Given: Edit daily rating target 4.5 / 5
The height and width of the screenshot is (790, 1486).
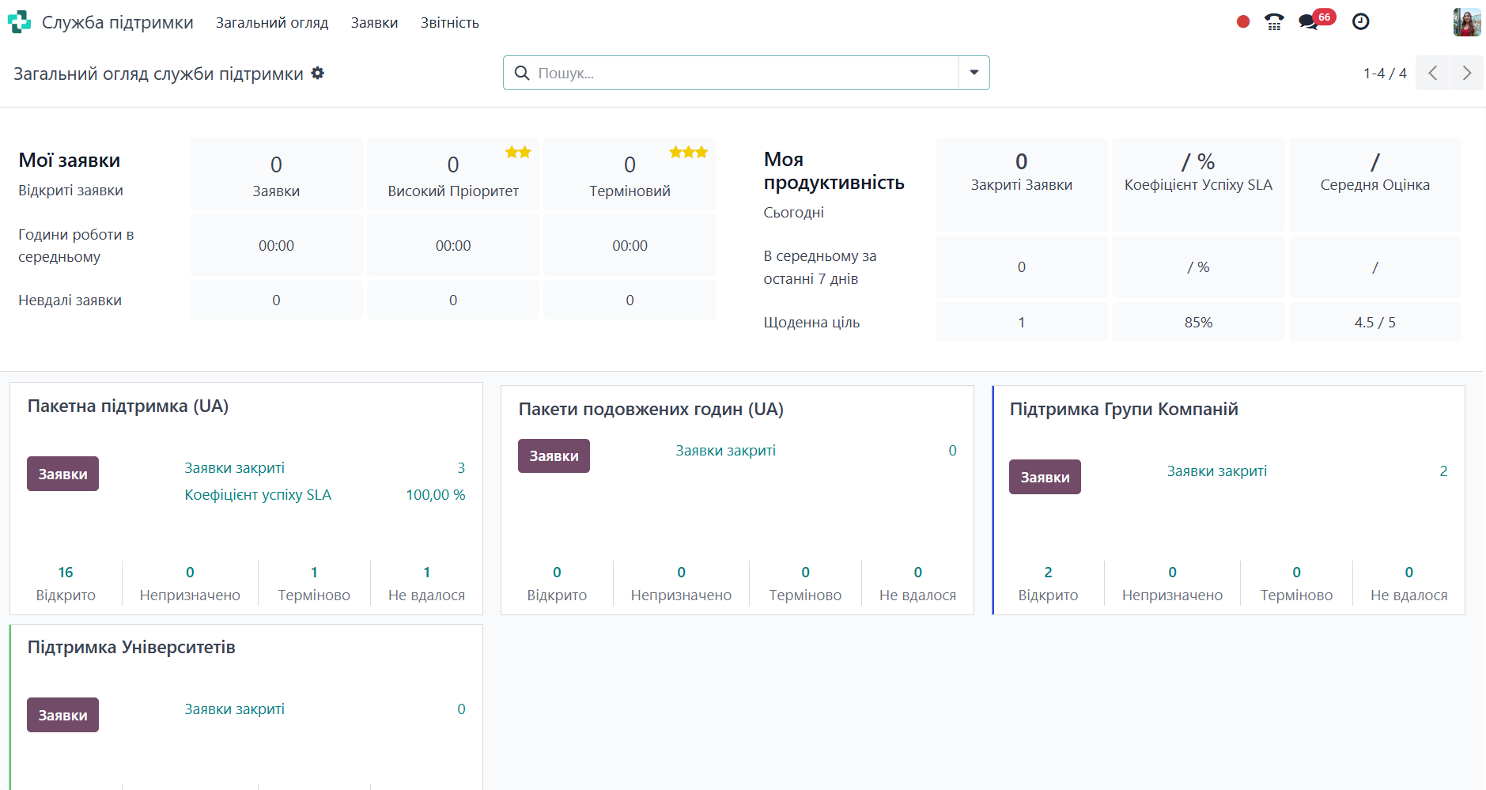Looking at the screenshot, I should (x=1375, y=322).
